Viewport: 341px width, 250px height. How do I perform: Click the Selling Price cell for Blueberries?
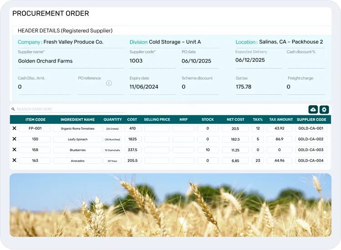[157, 150]
